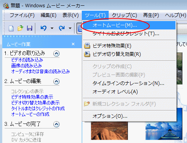The height and width of the screenshot is (143, 187).
Task: Collapse the 1. ビデオの取り込み section
Action: [56, 54]
